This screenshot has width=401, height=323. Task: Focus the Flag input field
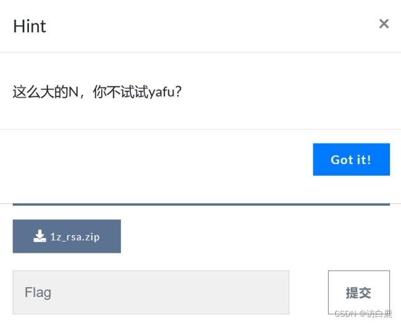[x=151, y=292]
